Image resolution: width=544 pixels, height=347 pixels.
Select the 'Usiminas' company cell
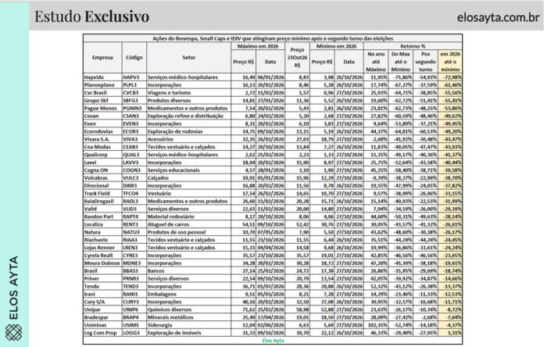102,325
